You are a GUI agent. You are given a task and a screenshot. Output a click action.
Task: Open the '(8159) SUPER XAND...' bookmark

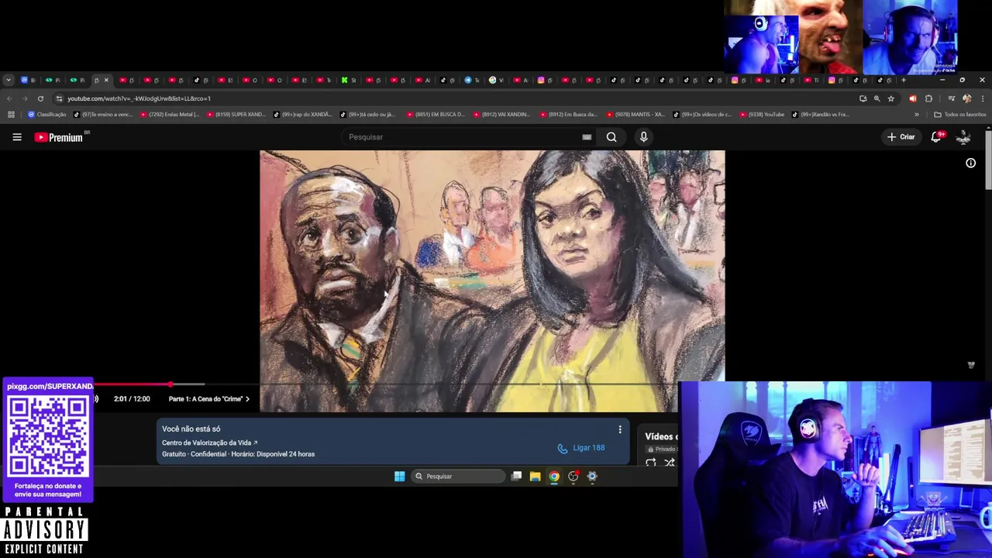click(236, 115)
